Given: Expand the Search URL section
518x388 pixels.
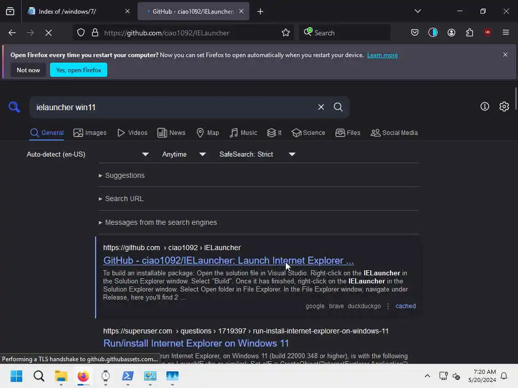Looking at the screenshot, I should tap(121, 199).
